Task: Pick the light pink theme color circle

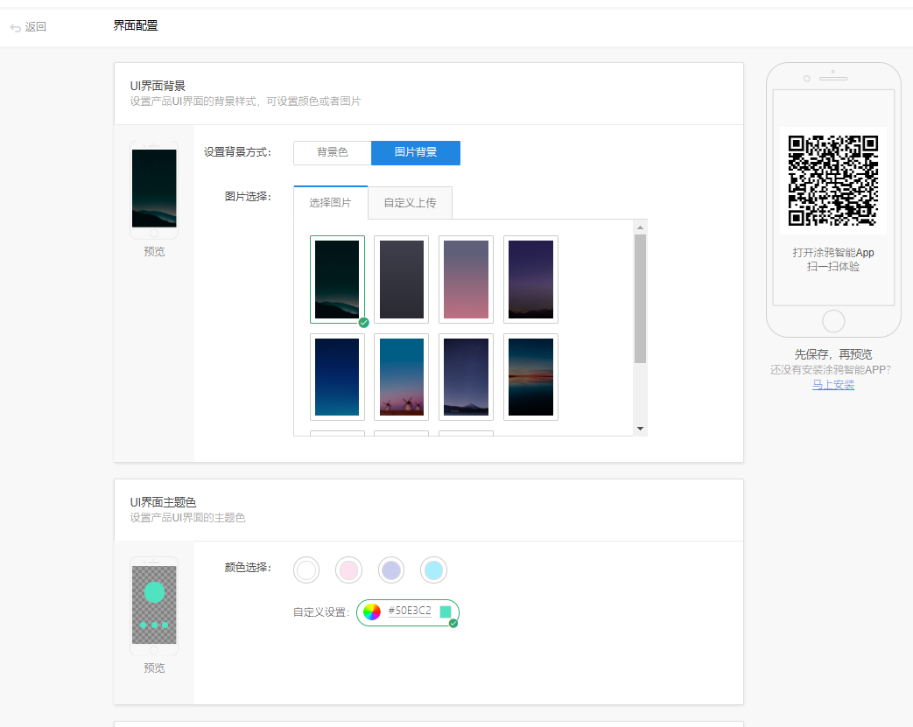Action: click(348, 570)
